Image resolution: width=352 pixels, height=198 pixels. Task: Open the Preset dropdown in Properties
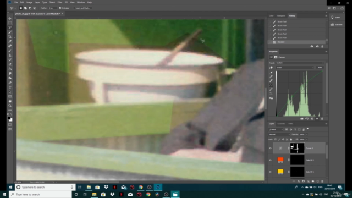(300, 63)
